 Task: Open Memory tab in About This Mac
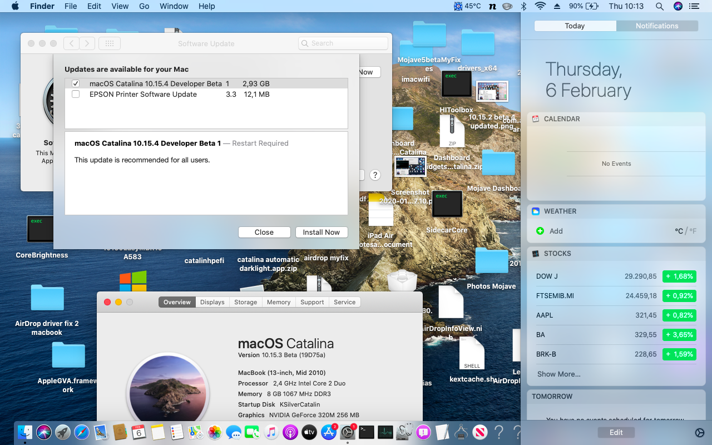pyautogui.click(x=279, y=302)
